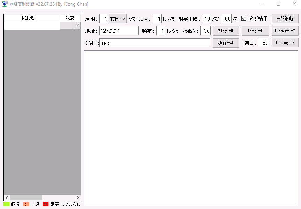Image resolution: width=301 pixels, height=209 pixels.
Task: Click the 诊断地址 column header
Action: point(32,18)
